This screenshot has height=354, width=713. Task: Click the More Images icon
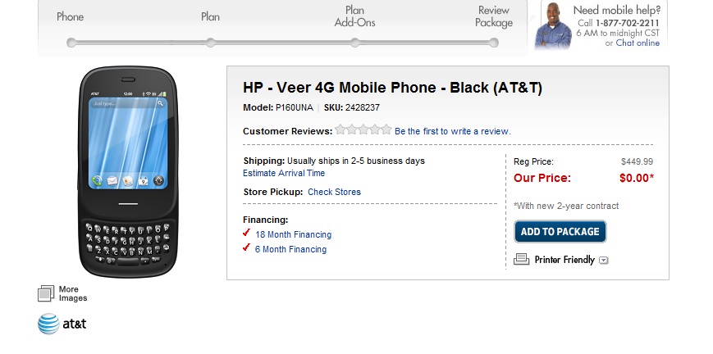click(x=46, y=293)
